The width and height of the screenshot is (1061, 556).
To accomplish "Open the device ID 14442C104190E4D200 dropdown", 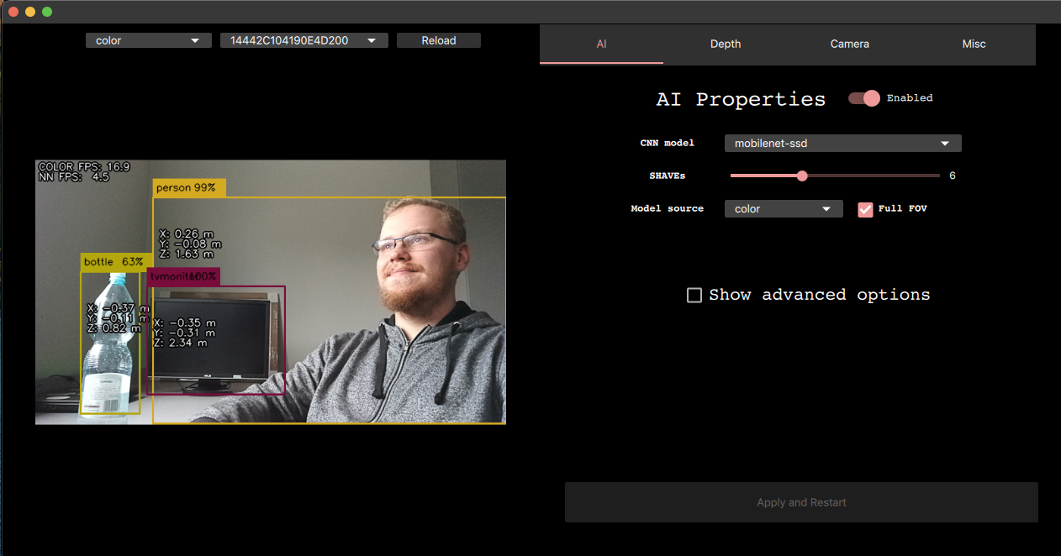I will [x=304, y=40].
